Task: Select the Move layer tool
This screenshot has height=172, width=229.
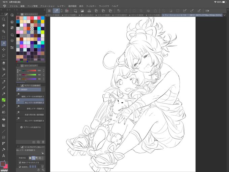Action: [4, 50]
